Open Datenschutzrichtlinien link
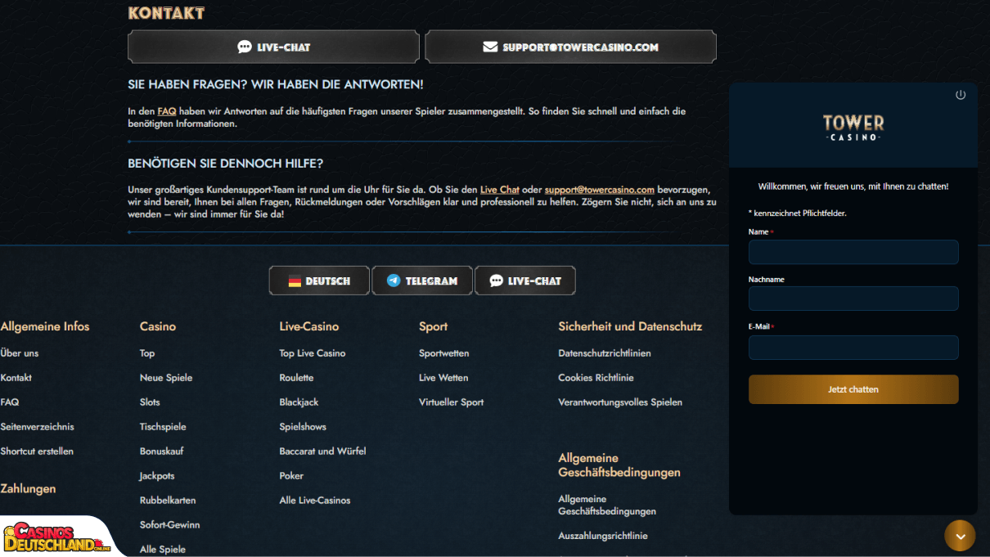The width and height of the screenshot is (990, 557). (x=605, y=353)
